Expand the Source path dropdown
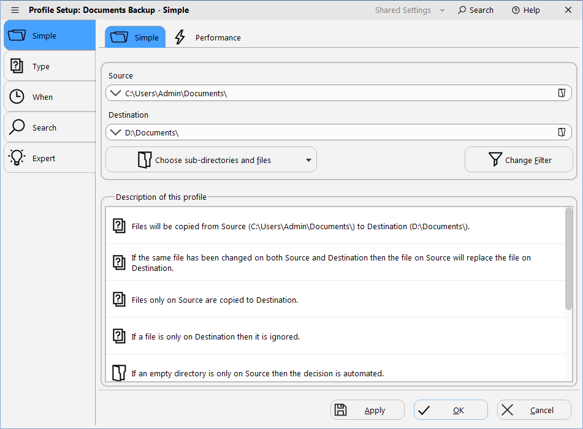The height and width of the screenshot is (429, 583). 116,93
